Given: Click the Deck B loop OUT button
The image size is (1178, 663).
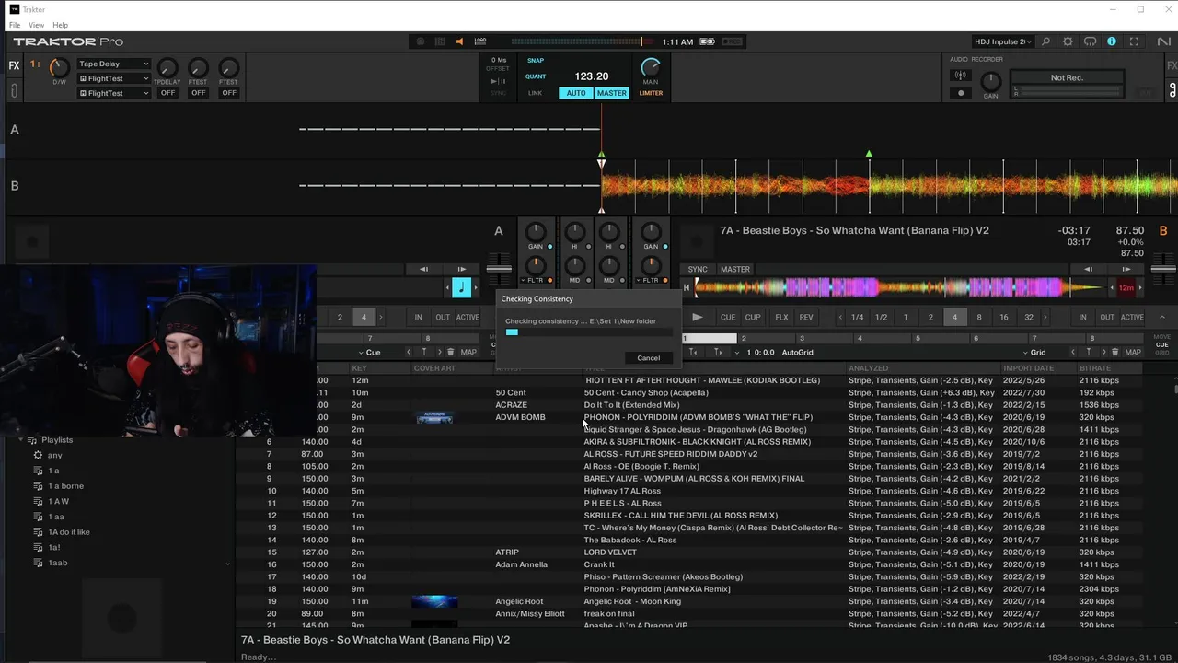Looking at the screenshot, I should click(1106, 317).
